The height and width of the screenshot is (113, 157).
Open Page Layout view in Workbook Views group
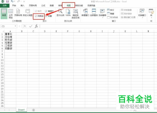pyautogui.click(x=18, y=13)
